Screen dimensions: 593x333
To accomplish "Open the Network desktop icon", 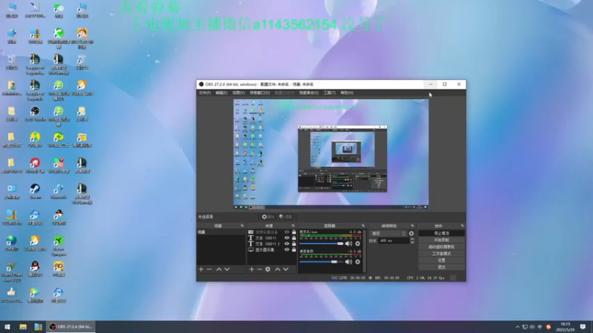I will (59, 192).
